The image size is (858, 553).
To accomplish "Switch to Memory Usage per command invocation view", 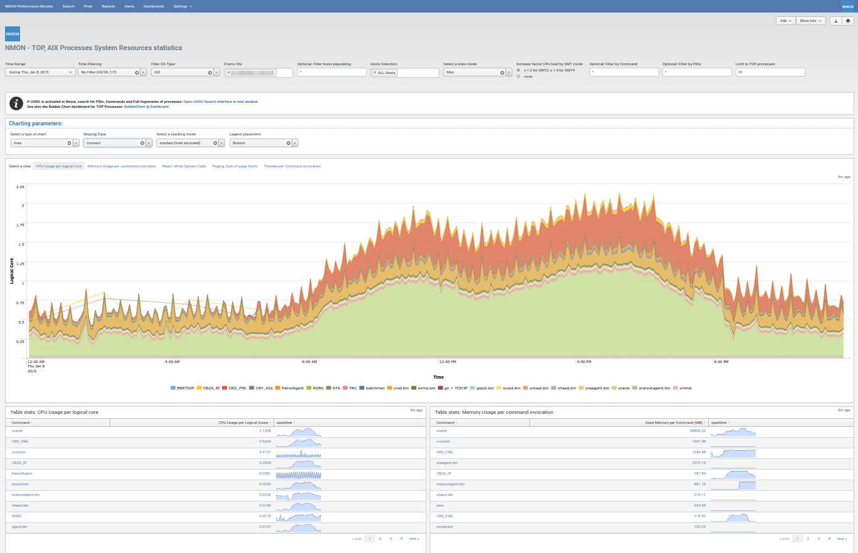I will click(x=122, y=166).
